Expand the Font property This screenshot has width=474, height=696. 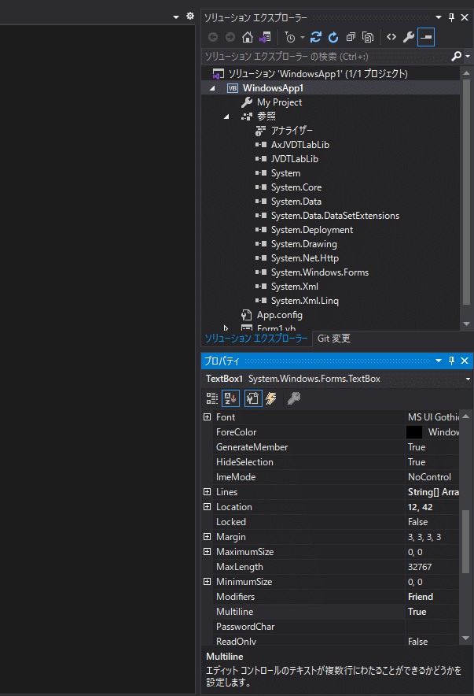click(207, 416)
